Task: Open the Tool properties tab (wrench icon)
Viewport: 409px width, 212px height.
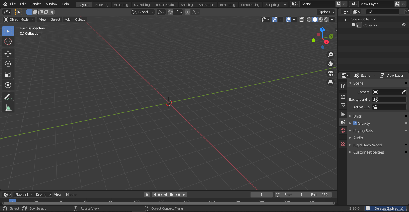Action: pyautogui.click(x=343, y=86)
